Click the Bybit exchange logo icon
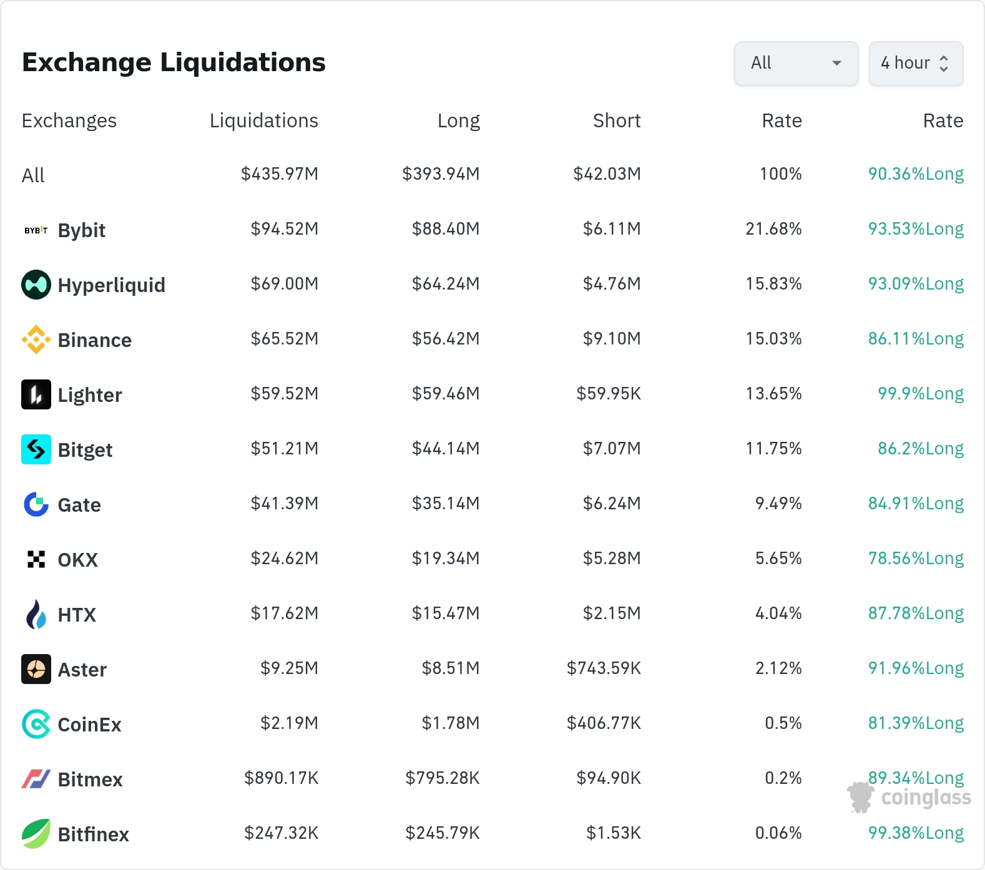985x870 pixels. coord(36,230)
